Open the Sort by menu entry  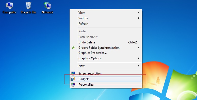coord(106,18)
